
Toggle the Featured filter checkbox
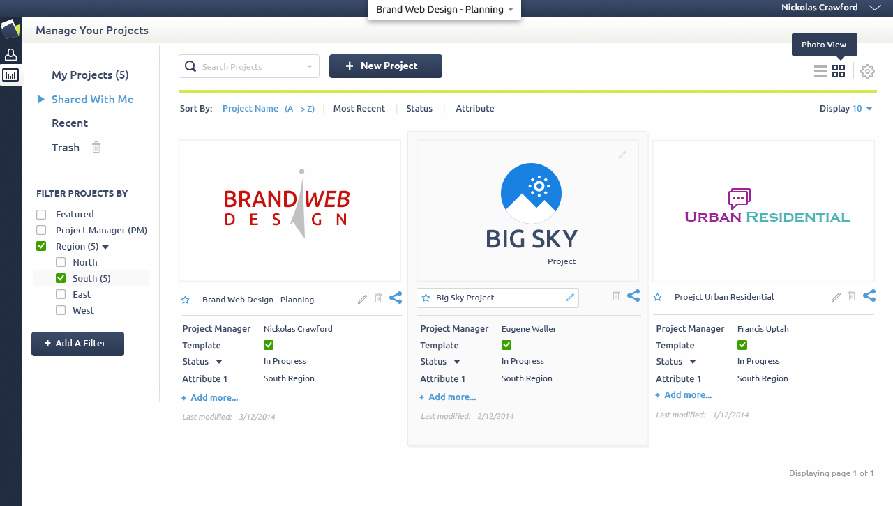tap(41, 214)
